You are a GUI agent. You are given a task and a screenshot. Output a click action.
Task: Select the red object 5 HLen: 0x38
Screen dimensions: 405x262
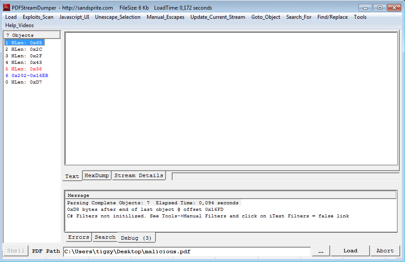pyautogui.click(x=24, y=69)
